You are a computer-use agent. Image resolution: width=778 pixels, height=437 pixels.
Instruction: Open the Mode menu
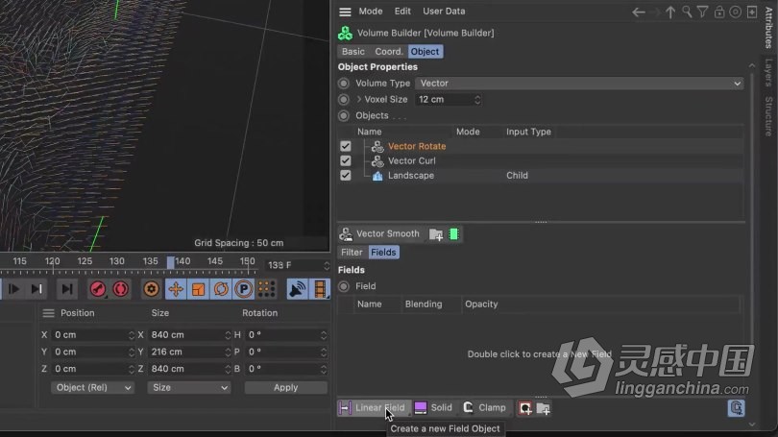(x=371, y=12)
